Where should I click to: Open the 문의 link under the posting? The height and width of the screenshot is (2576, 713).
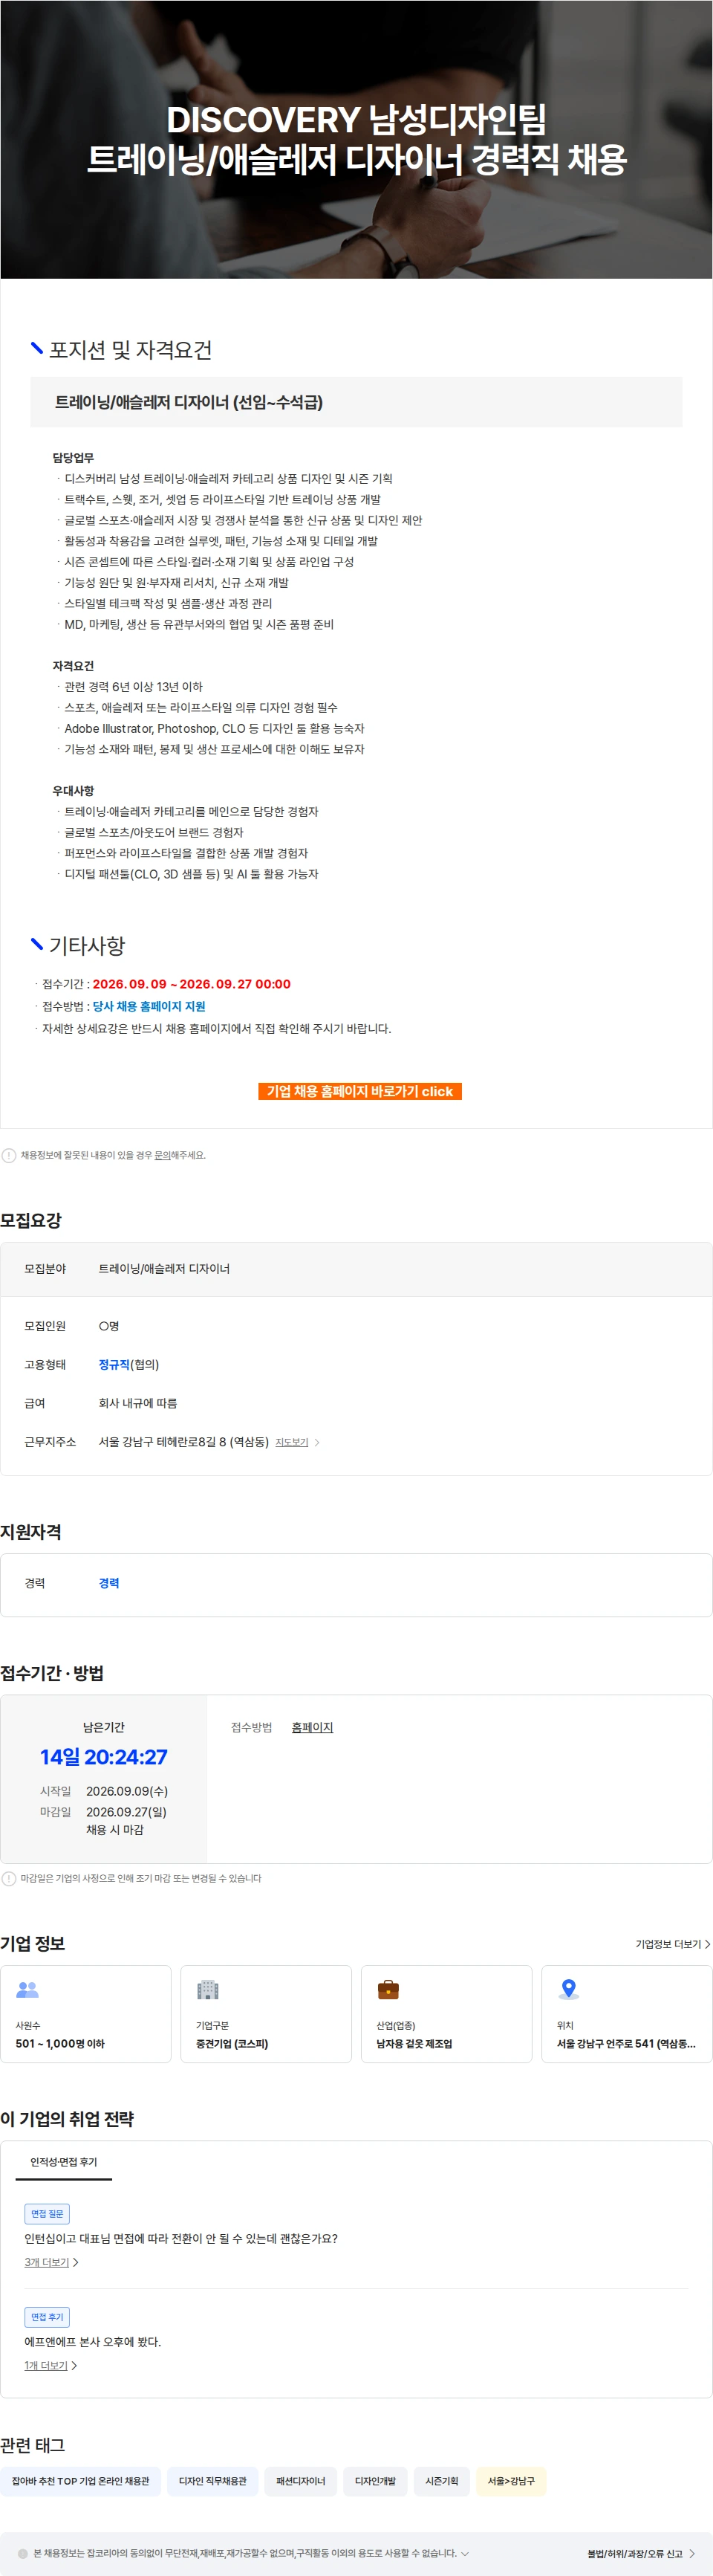click(x=162, y=1155)
